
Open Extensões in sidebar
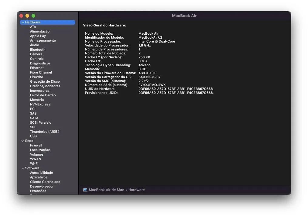pyautogui.click(x=38, y=191)
